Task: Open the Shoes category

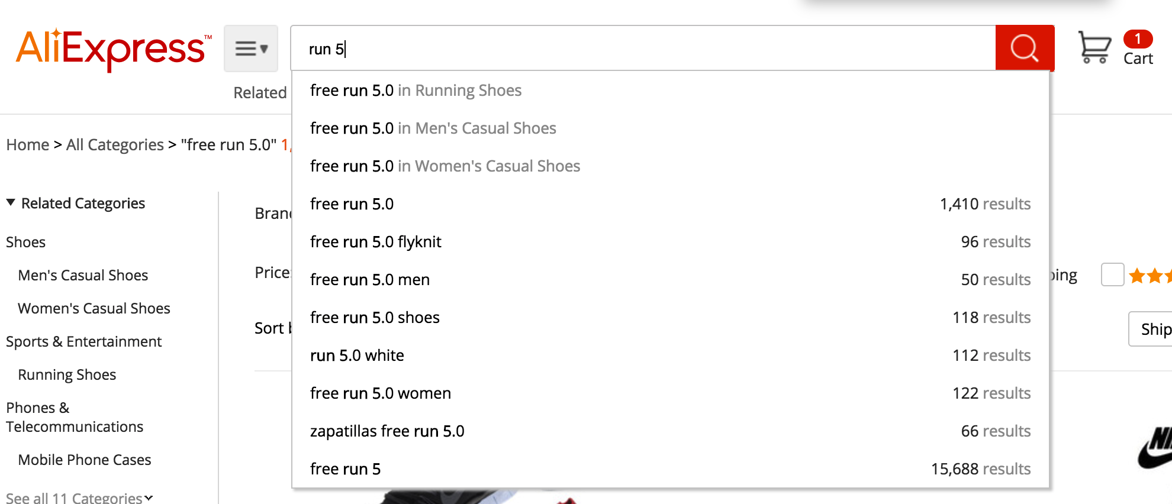Action: [26, 243]
